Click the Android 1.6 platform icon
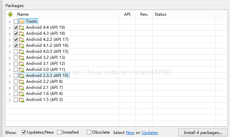 tap(22, 94)
